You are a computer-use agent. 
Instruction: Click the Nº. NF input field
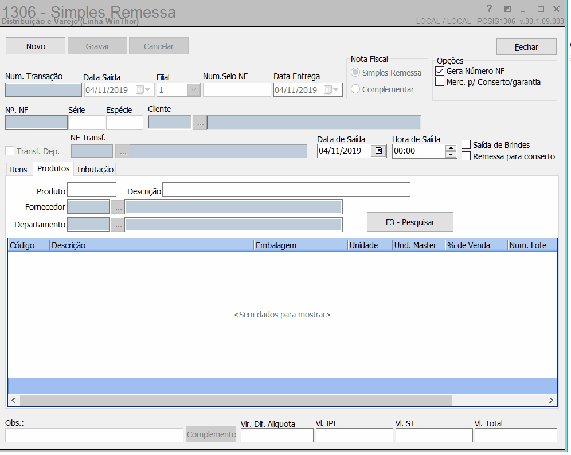tap(37, 123)
